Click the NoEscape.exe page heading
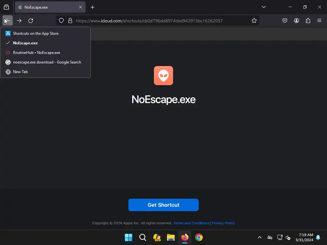The width and height of the screenshot is (327, 245). (163, 100)
